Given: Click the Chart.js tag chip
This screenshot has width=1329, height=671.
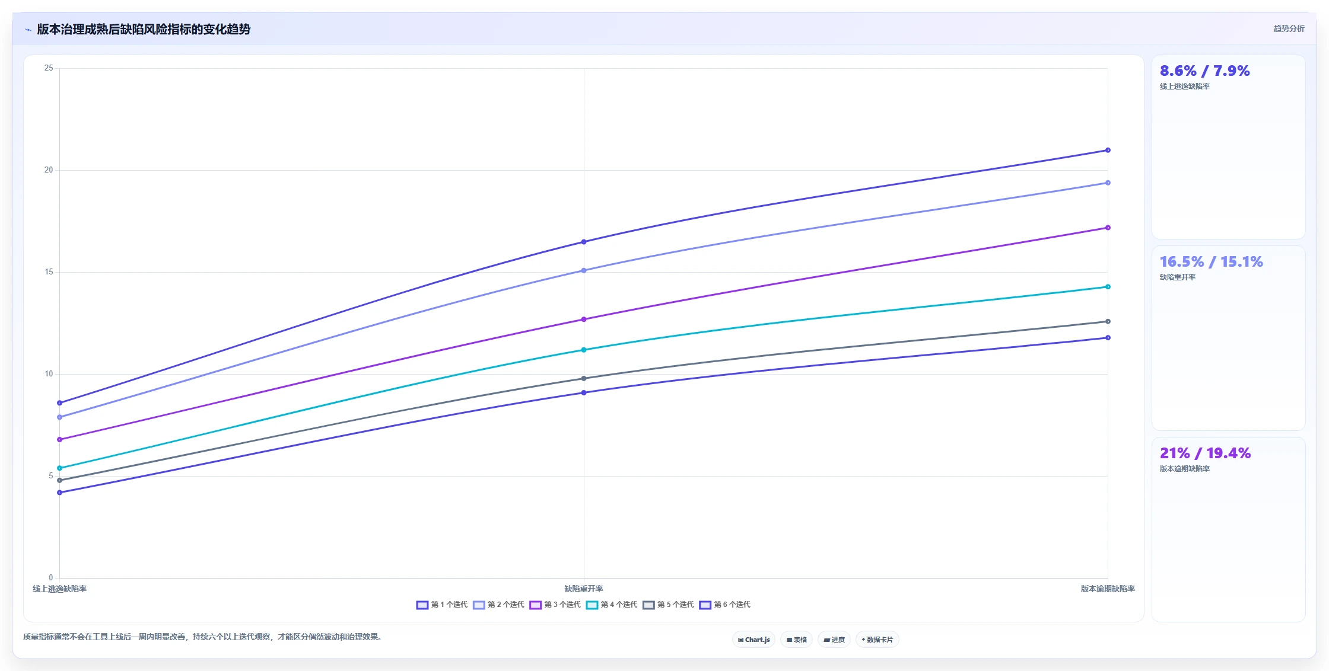Looking at the screenshot, I should coord(753,640).
